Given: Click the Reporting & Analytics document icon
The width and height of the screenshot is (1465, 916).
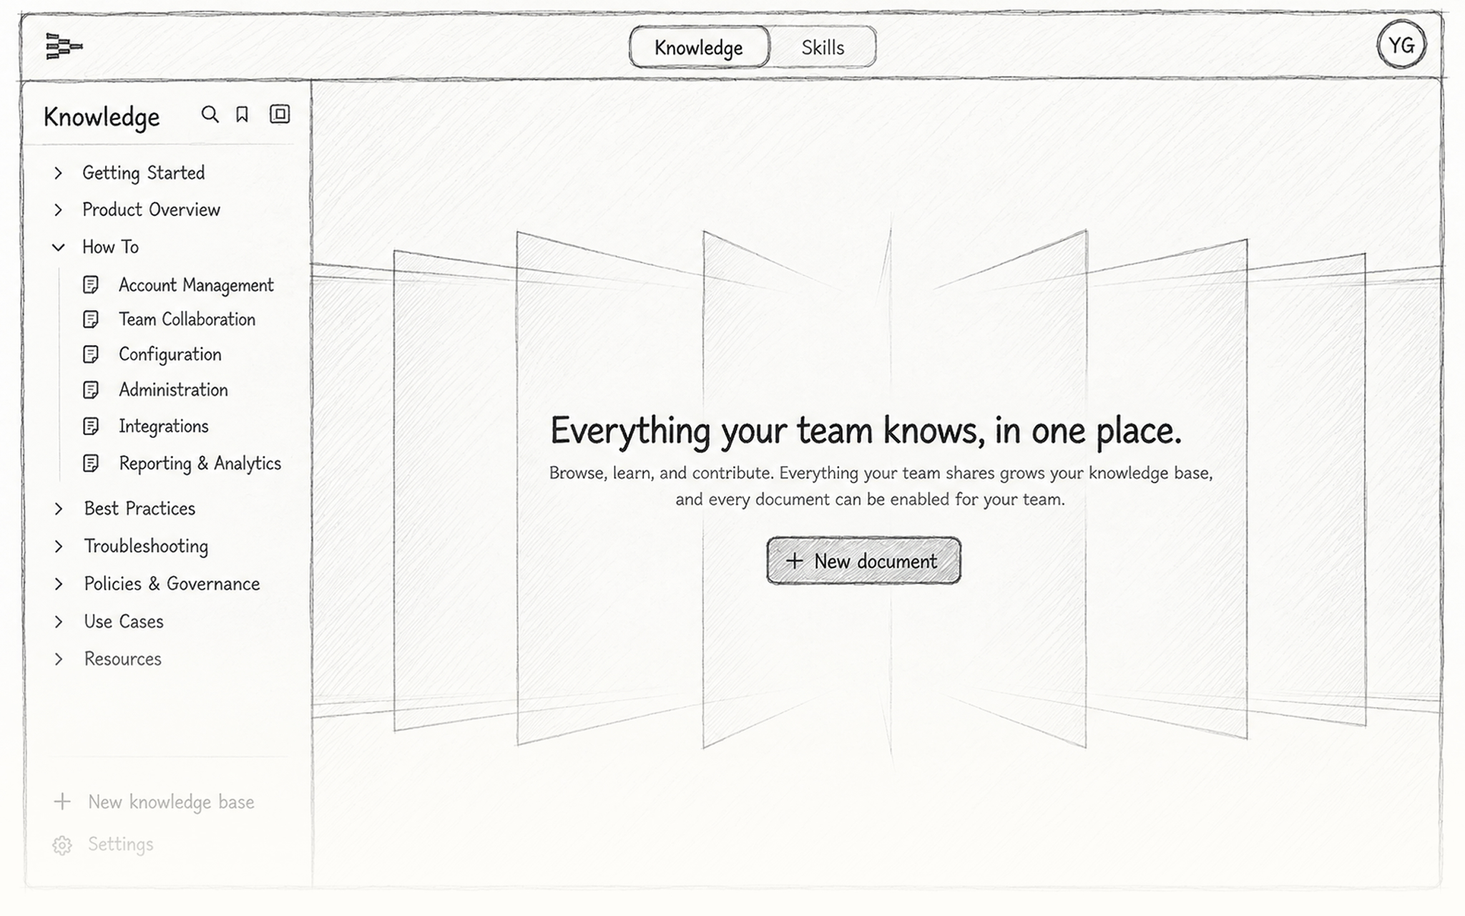Looking at the screenshot, I should tap(91, 464).
